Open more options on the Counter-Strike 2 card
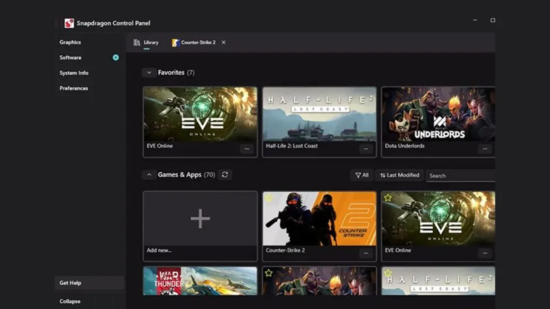This screenshot has height=309, width=550. click(x=366, y=253)
